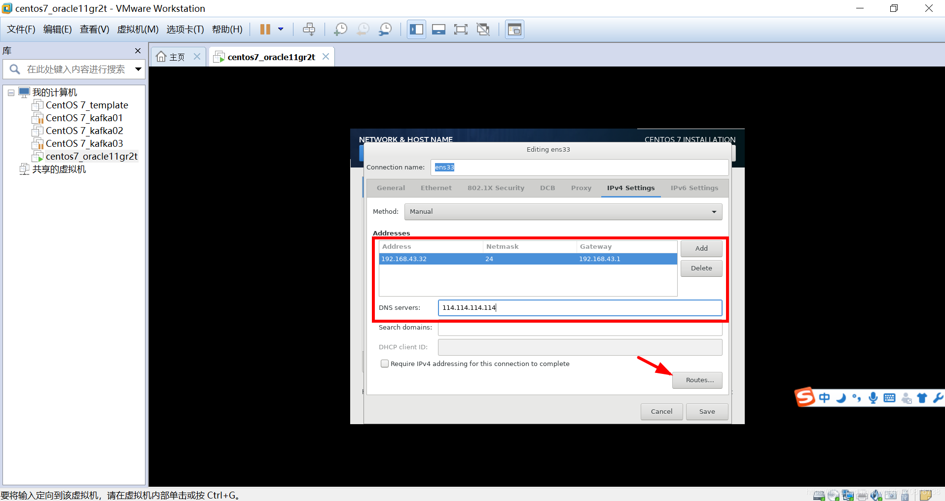Select CentOS 7_kafka01 in the library
Image resolution: width=945 pixels, height=501 pixels.
point(84,118)
